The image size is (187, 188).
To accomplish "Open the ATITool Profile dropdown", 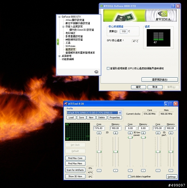I will [x=120, y=113].
